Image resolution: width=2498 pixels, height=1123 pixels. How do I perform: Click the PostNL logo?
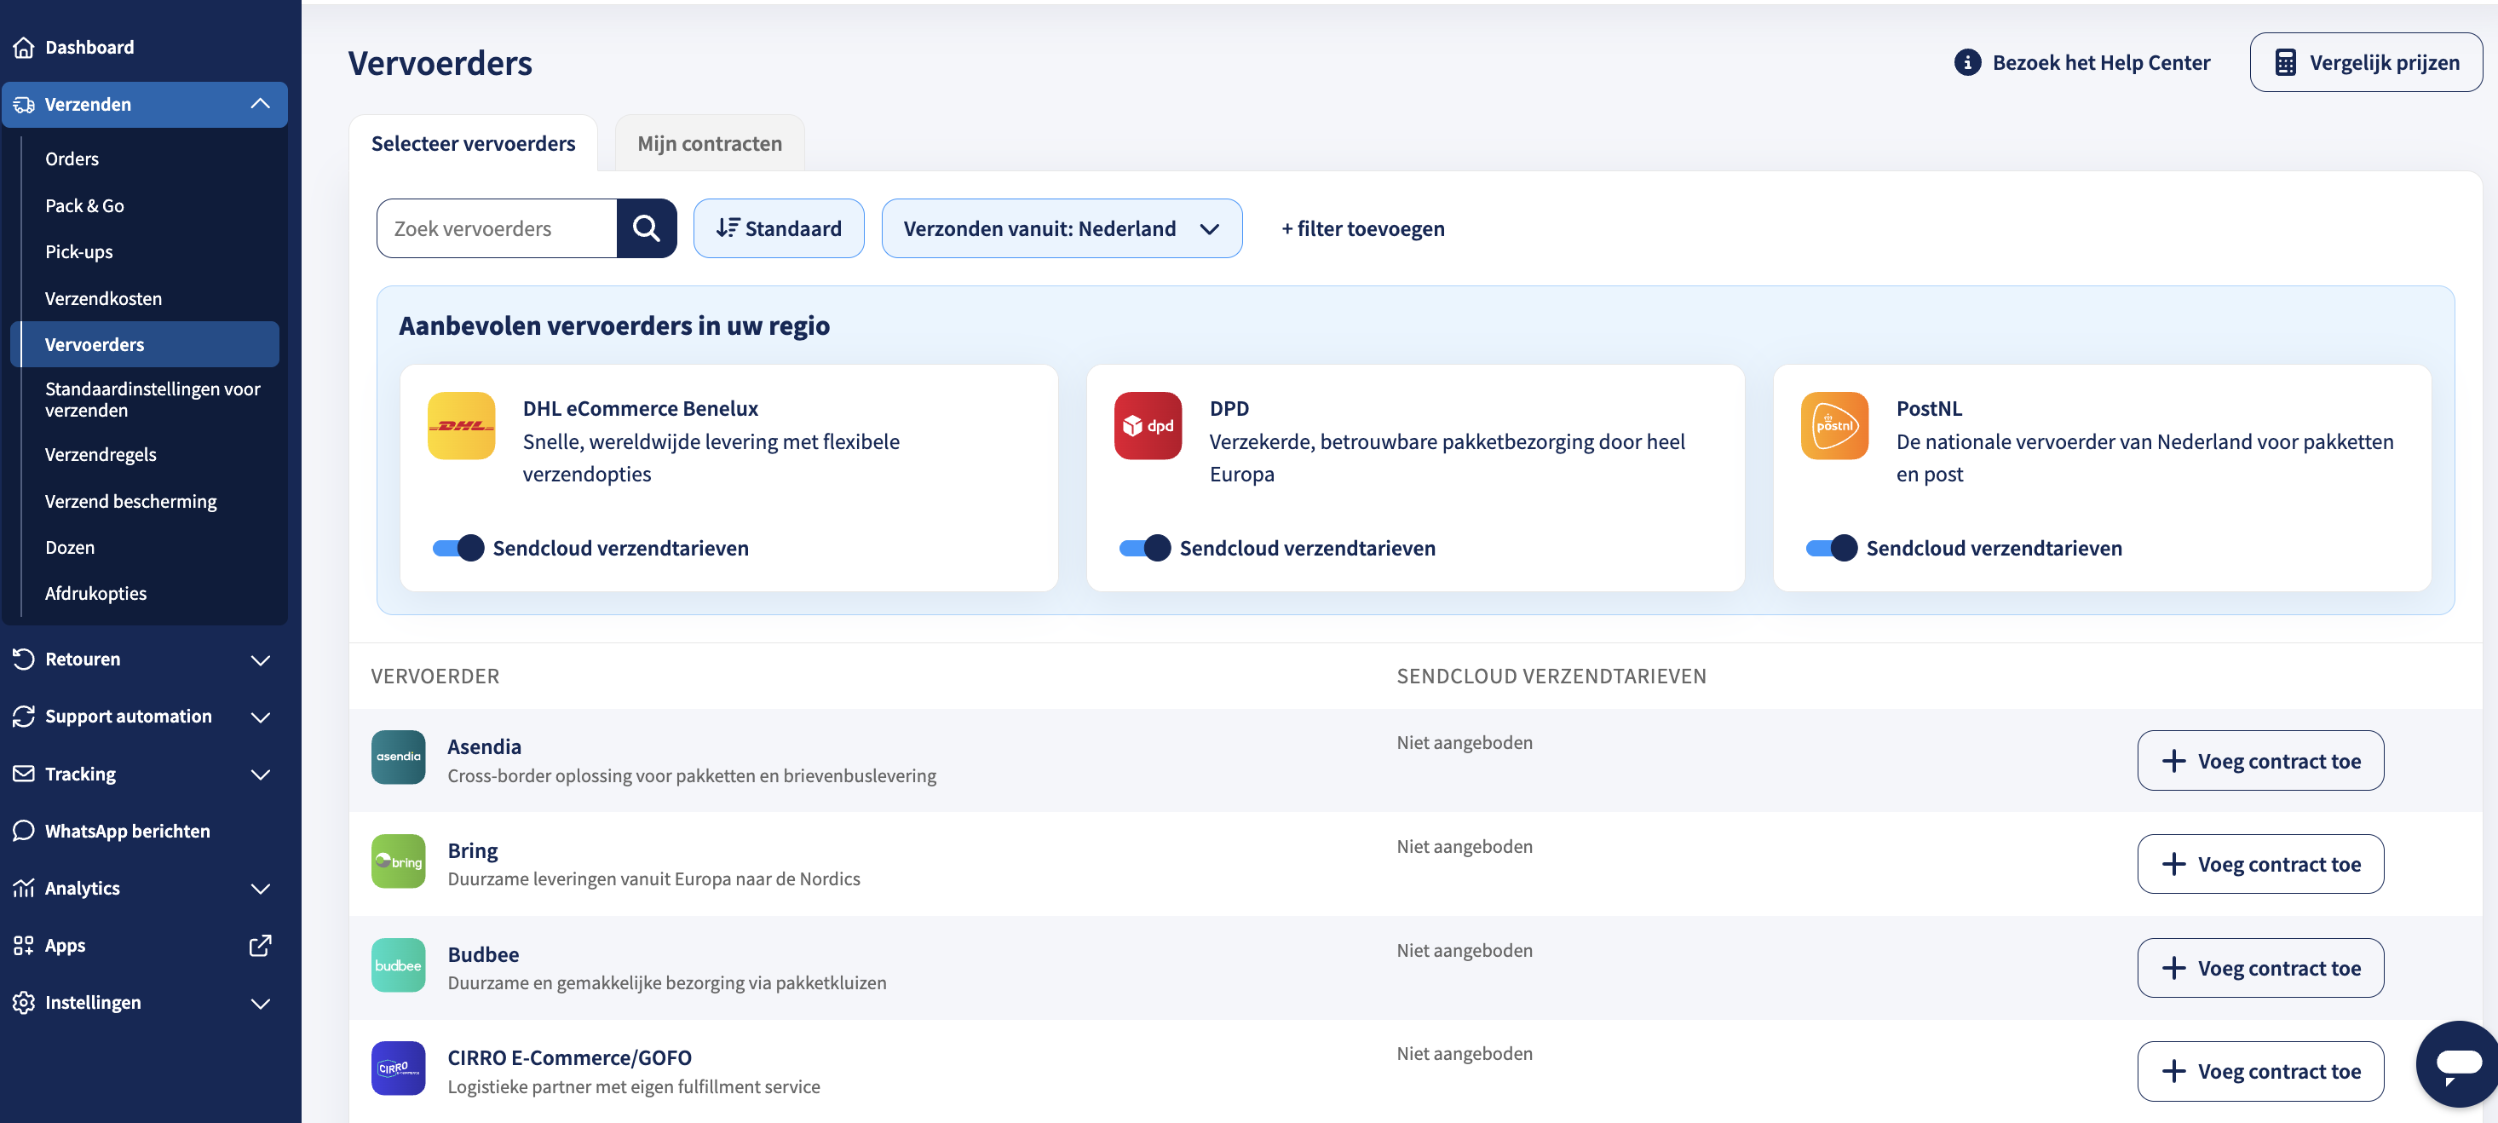1834,425
